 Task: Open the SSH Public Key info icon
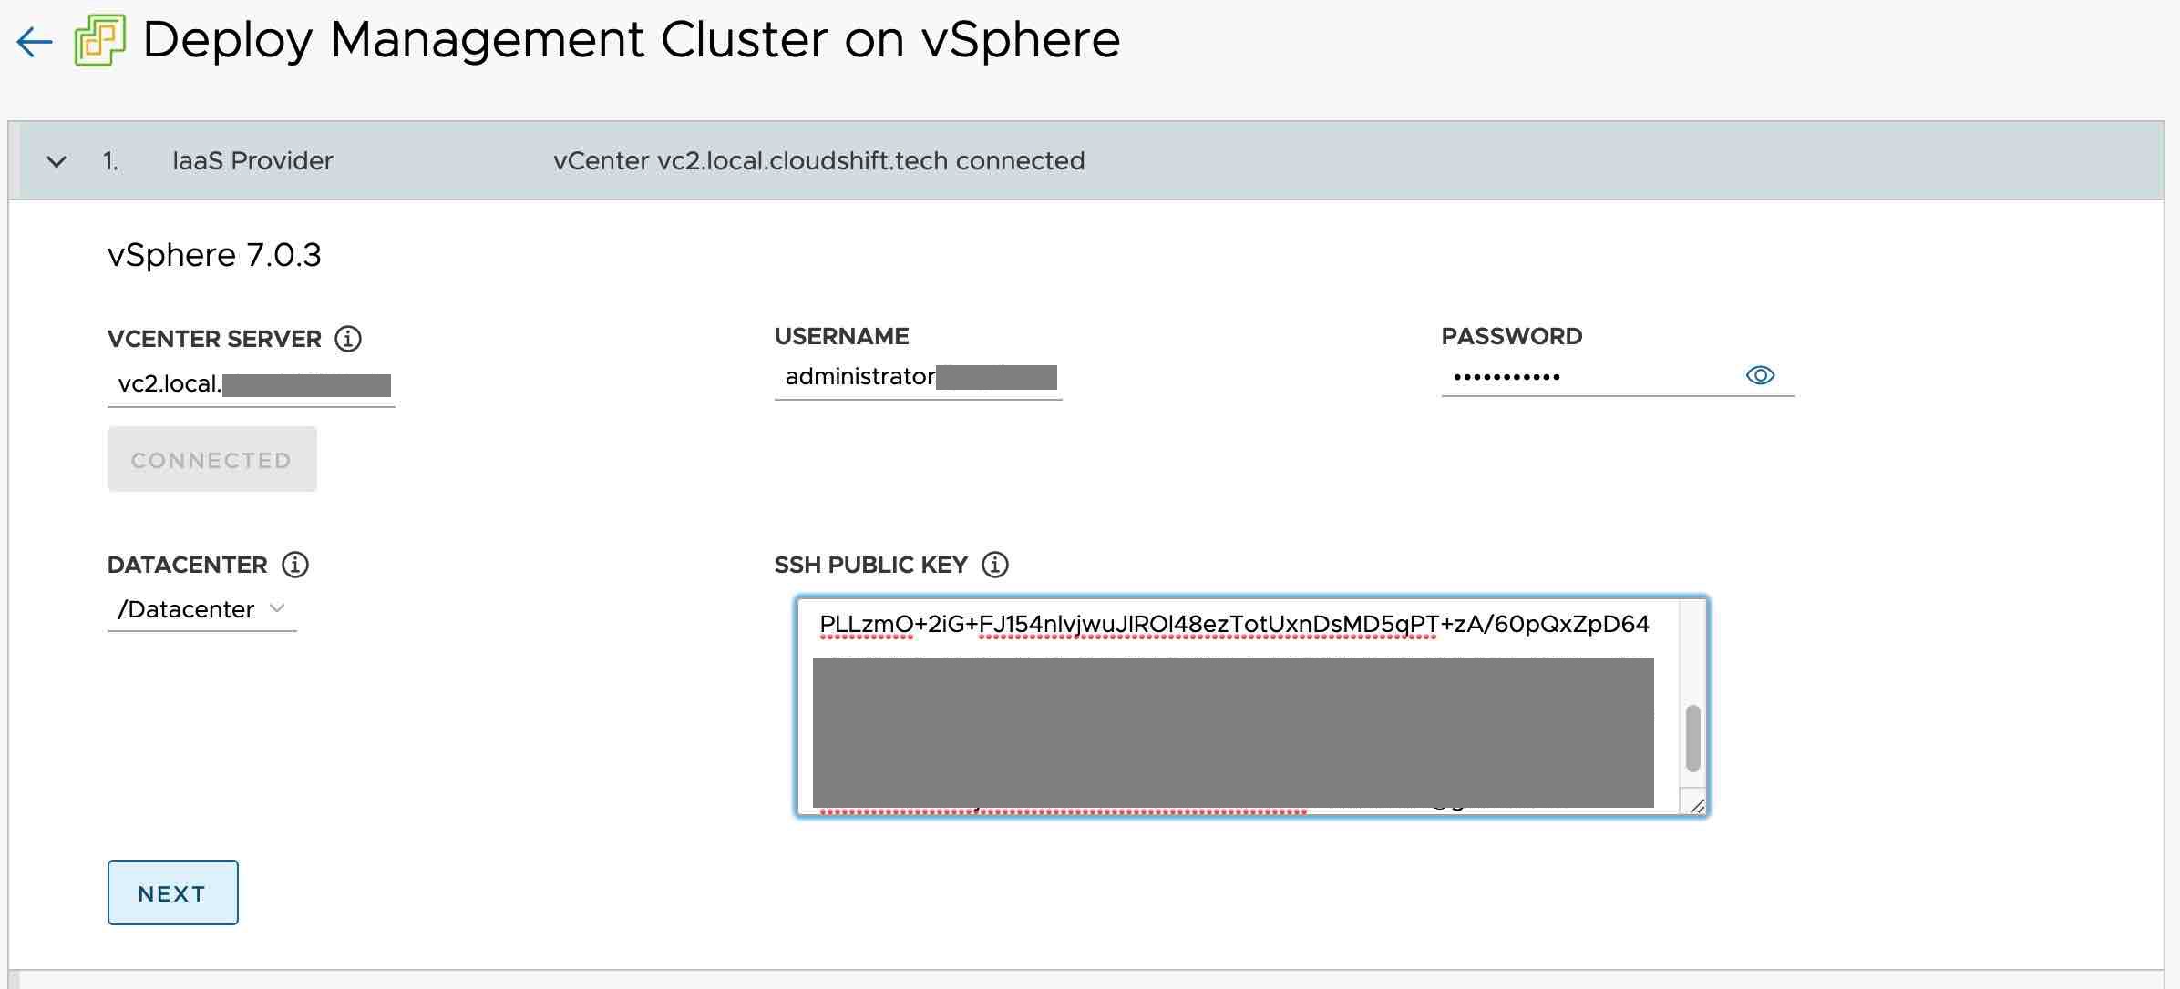pyautogui.click(x=995, y=565)
